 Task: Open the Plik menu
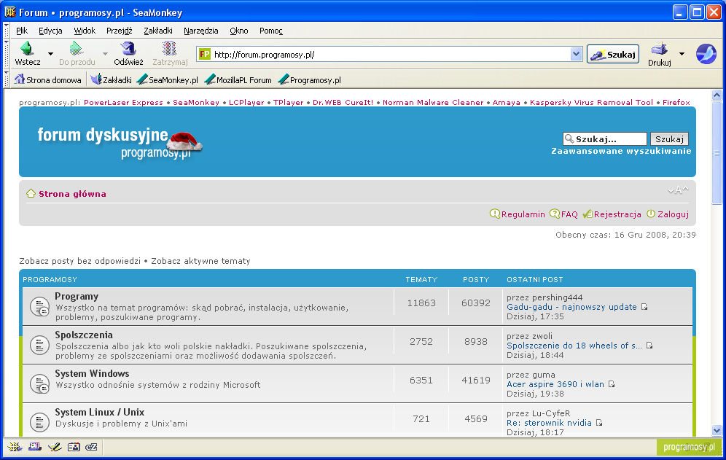click(x=22, y=31)
